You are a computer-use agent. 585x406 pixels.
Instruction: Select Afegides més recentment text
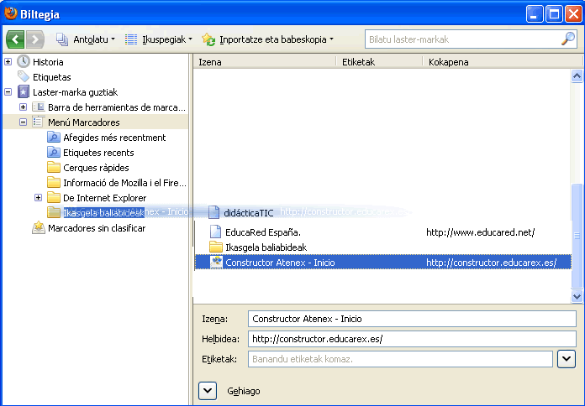pos(114,138)
